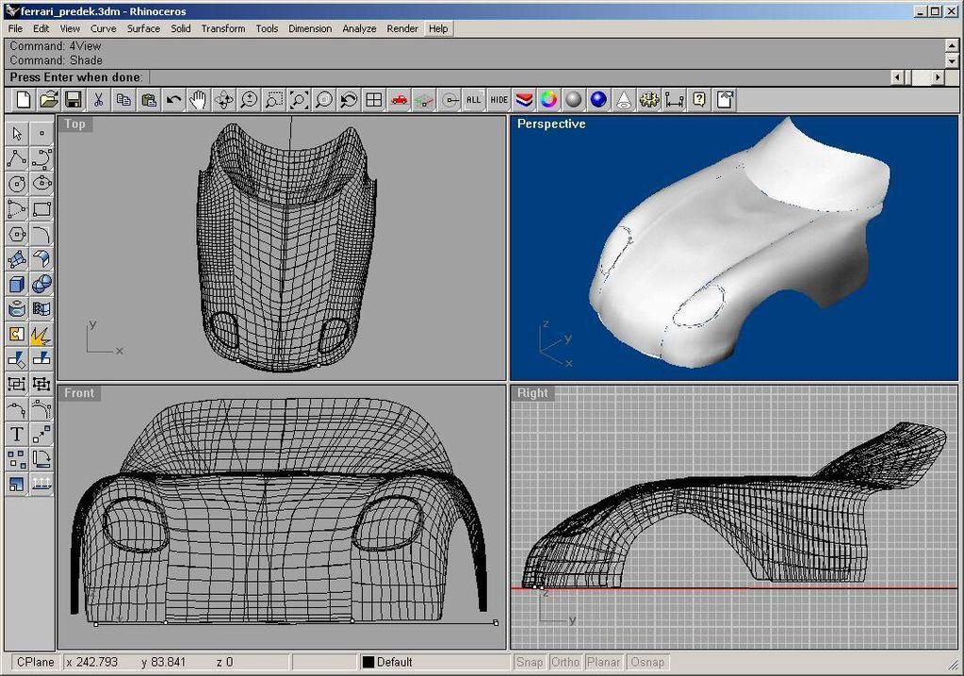The width and height of the screenshot is (964, 676).
Task: Click the command prompt scroll-right arrow
Action: tap(938, 77)
